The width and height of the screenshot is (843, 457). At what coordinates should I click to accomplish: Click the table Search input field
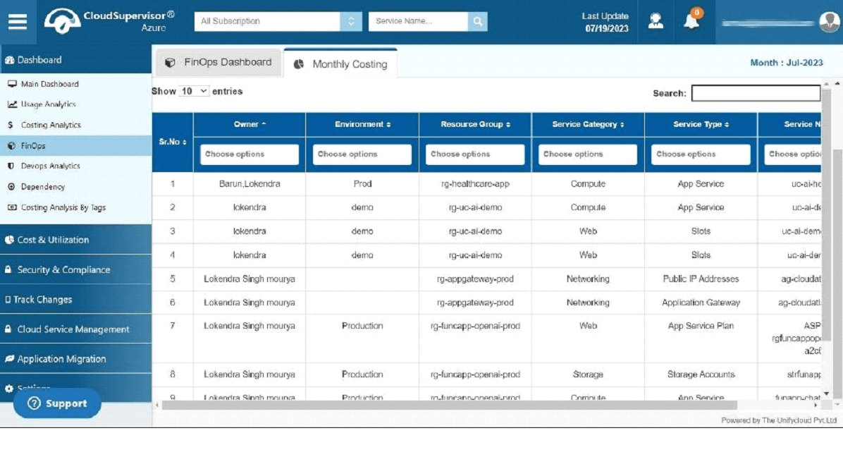point(756,93)
